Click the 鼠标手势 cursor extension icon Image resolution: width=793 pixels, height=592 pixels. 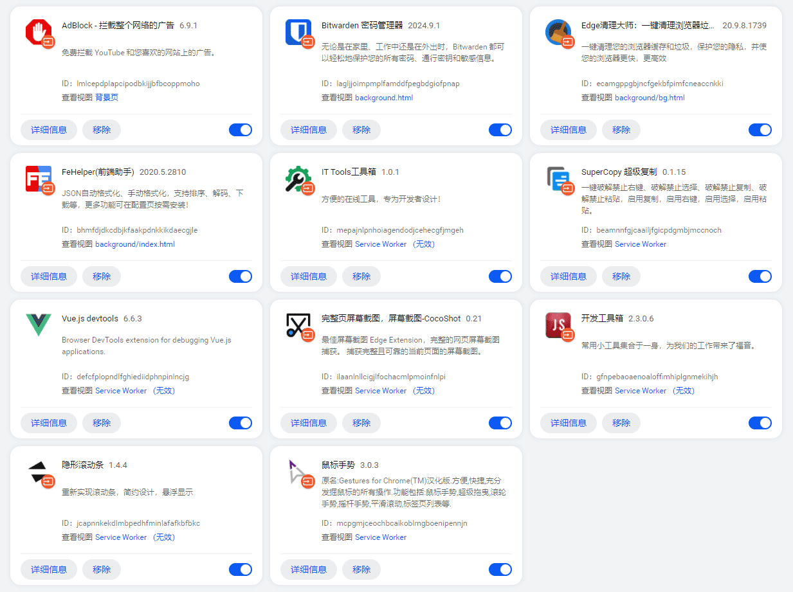(298, 472)
